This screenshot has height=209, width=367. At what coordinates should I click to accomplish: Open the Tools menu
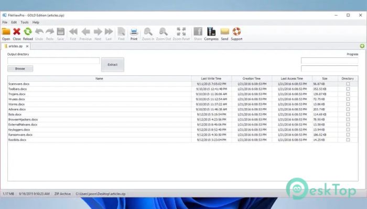pos(25,22)
